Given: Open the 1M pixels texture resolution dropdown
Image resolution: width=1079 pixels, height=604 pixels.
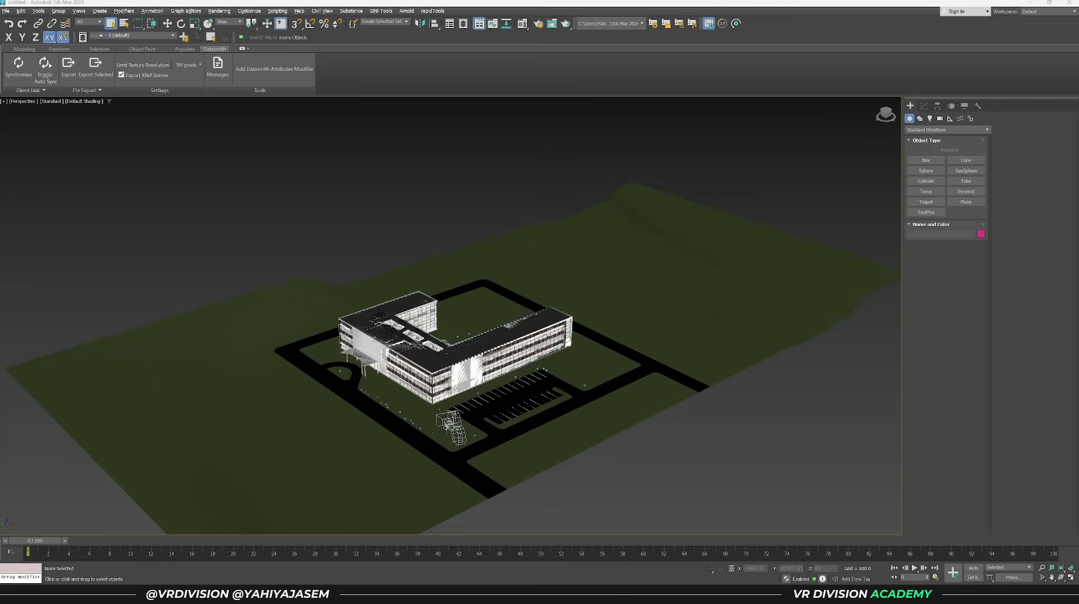Looking at the screenshot, I should click(x=188, y=65).
